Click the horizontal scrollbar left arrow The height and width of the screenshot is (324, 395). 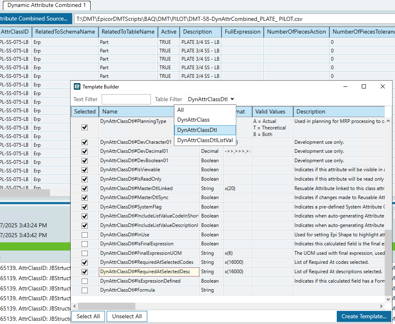point(75,306)
